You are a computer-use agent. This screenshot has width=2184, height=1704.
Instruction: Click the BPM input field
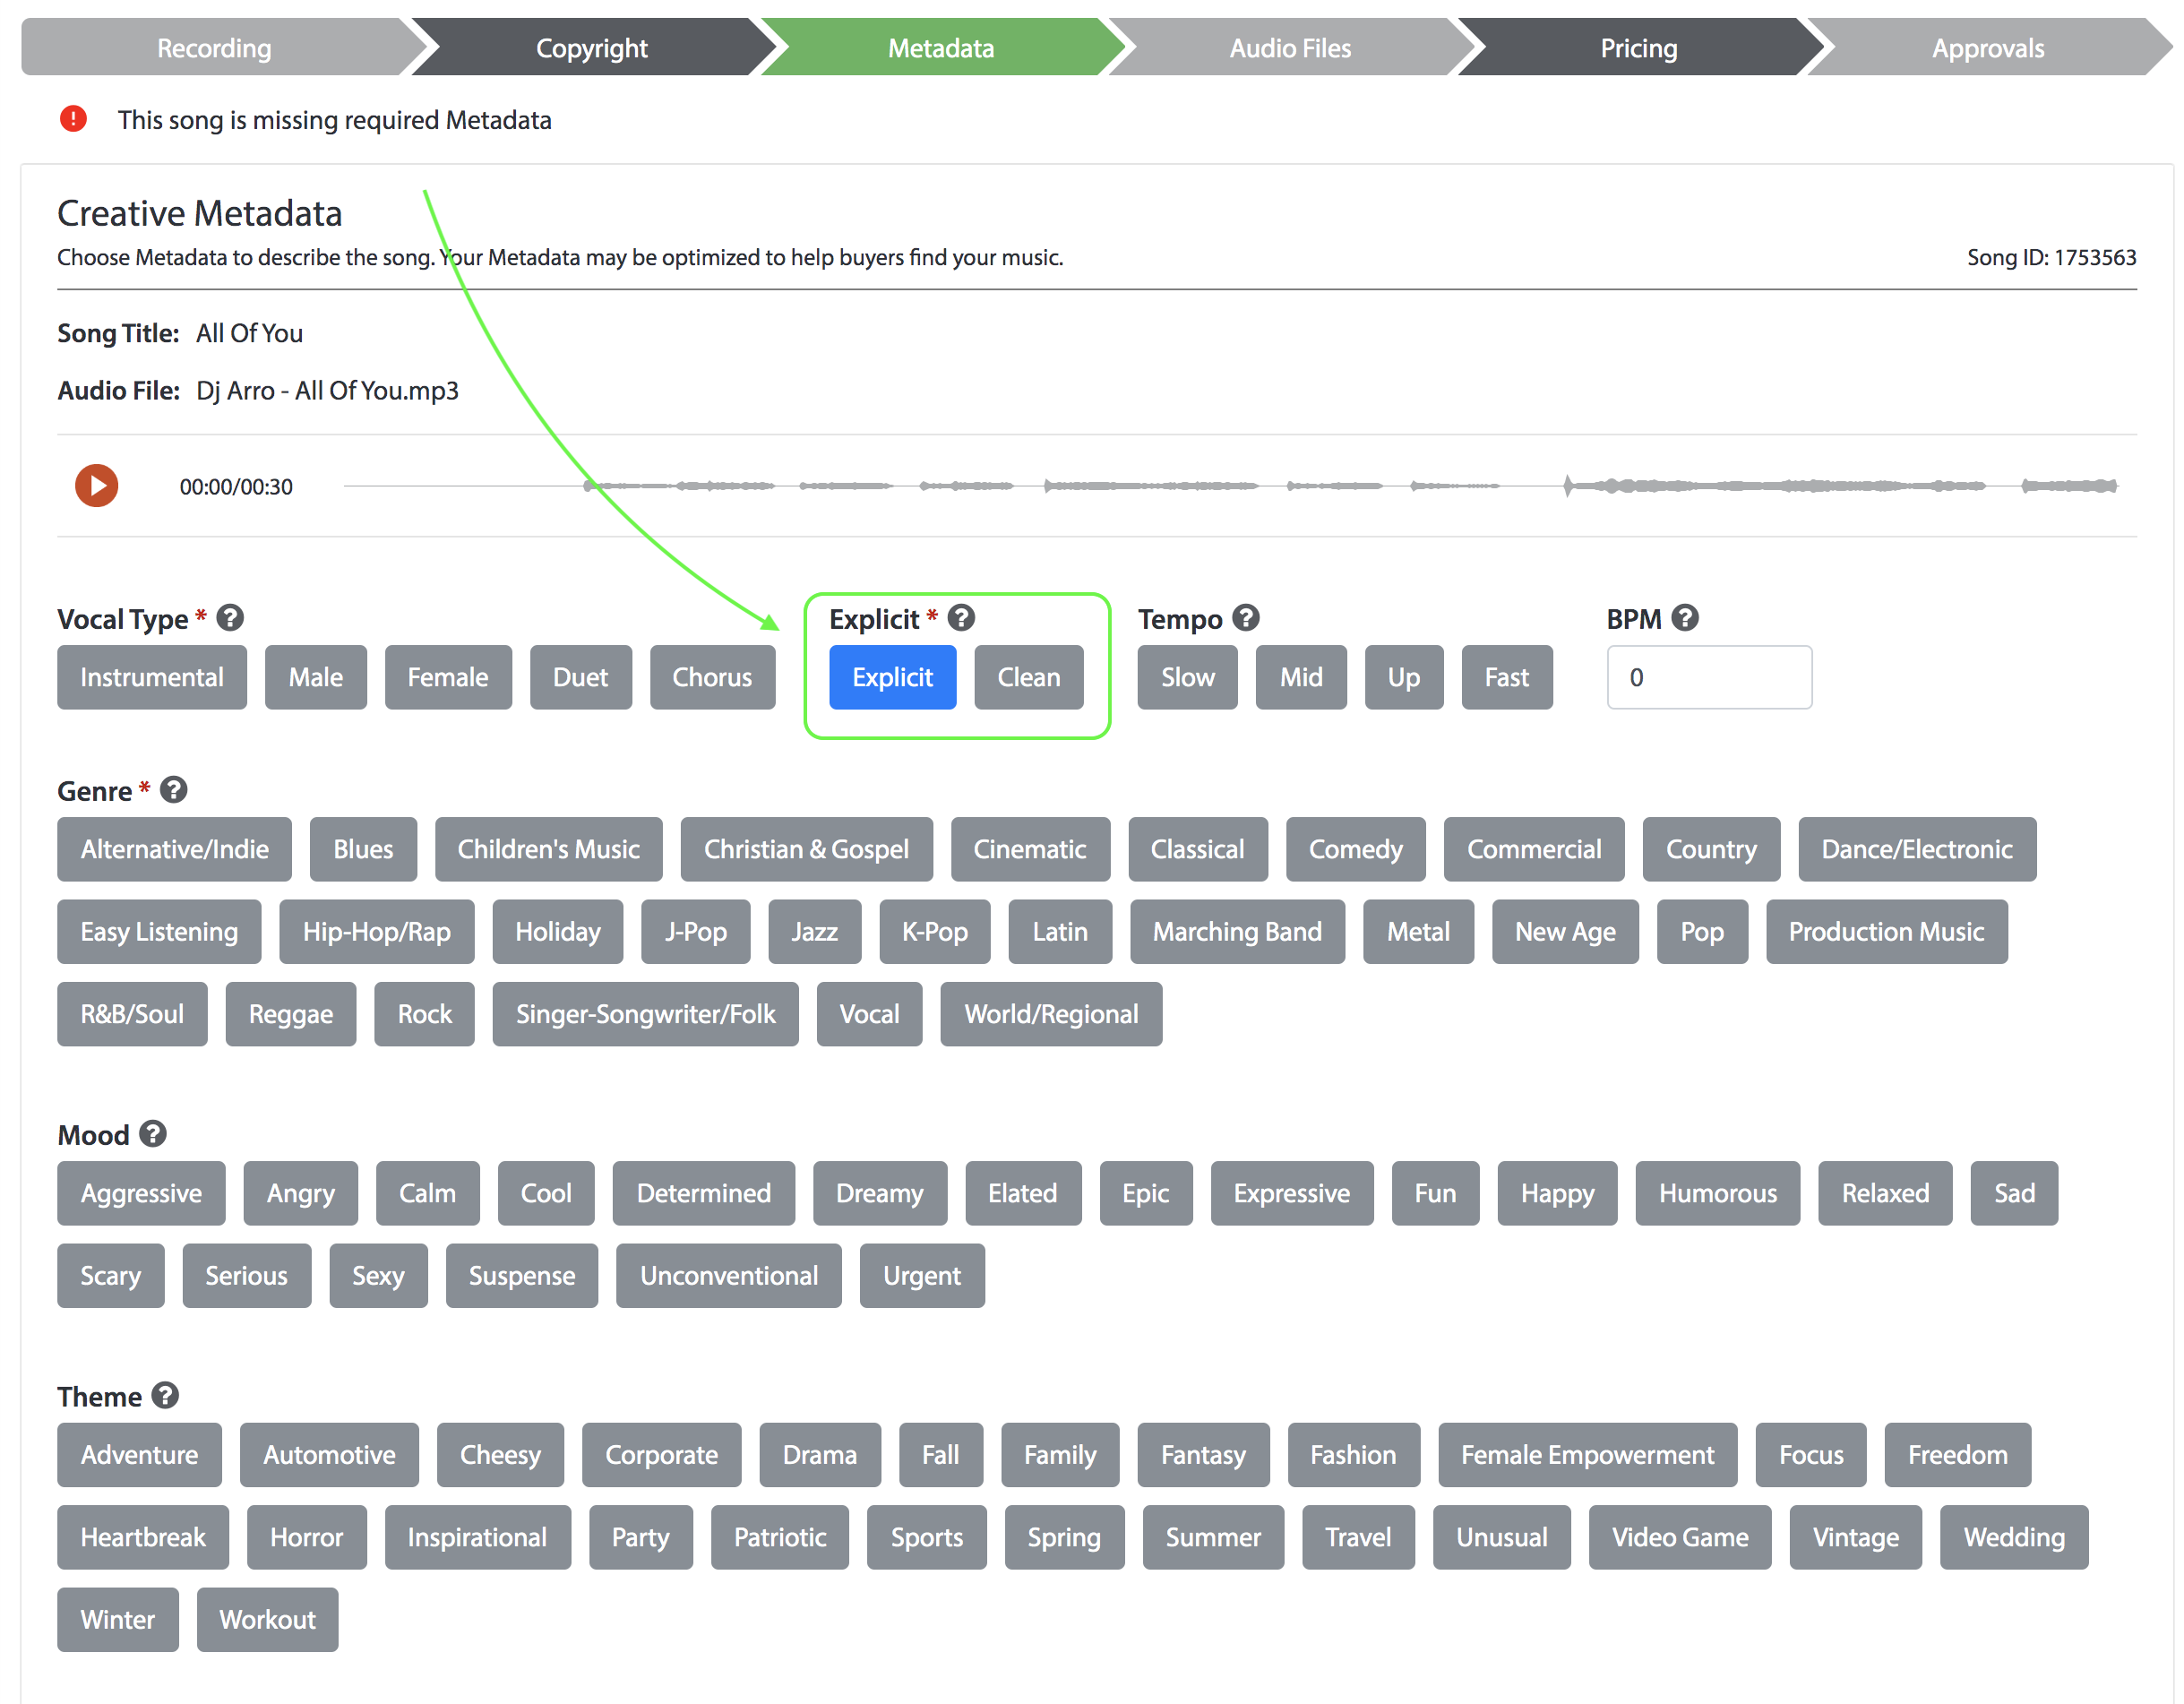(x=1709, y=677)
